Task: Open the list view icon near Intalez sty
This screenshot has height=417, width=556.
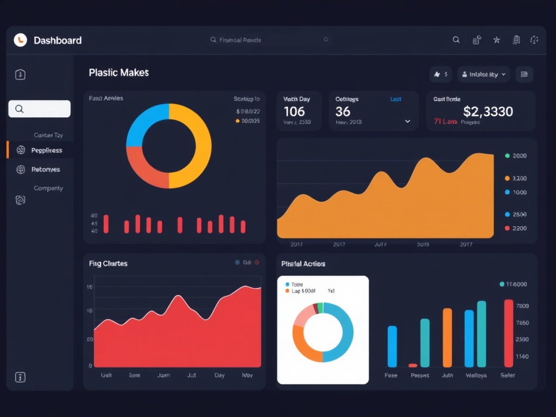Action: (x=525, y=74)
